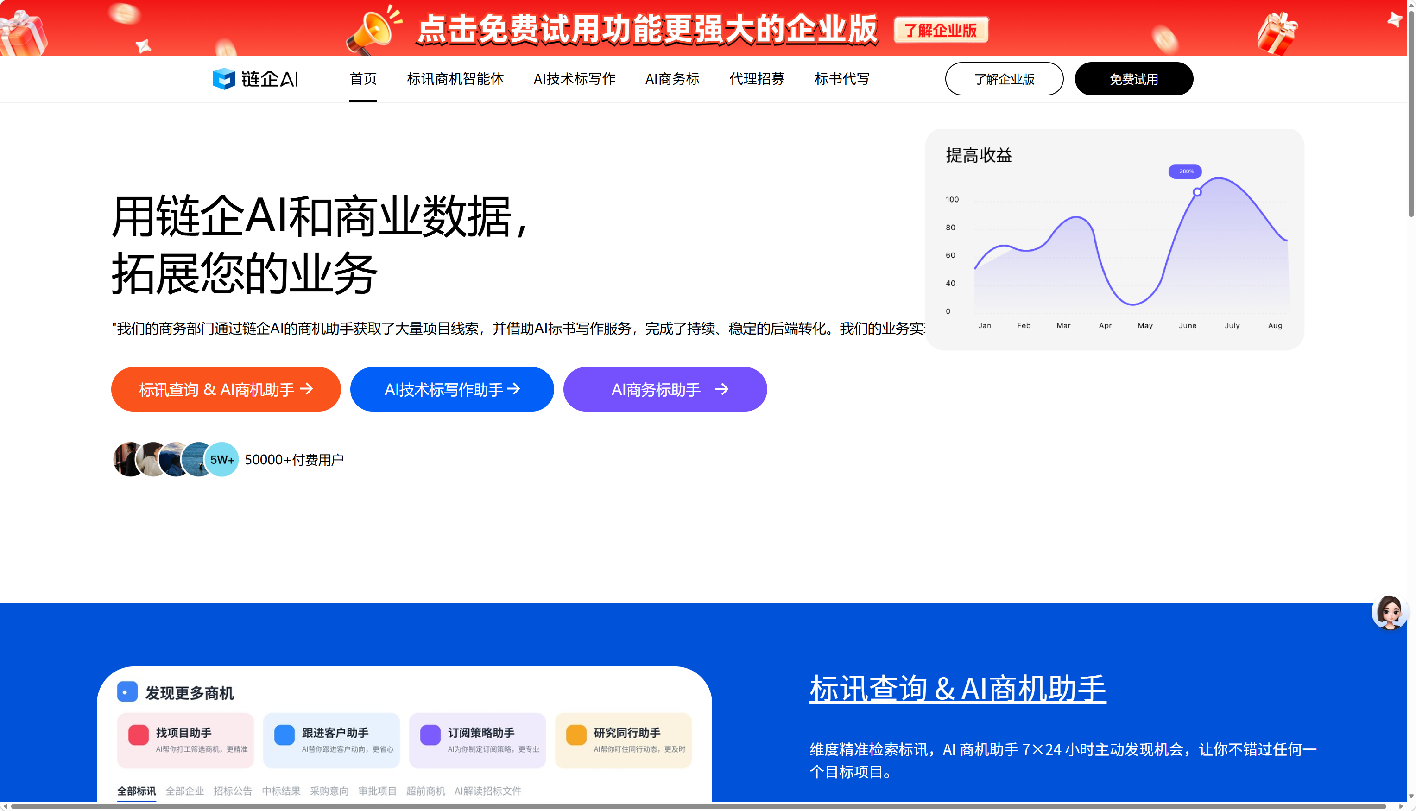Click the blue 发现更多商机 square icon

127,692
